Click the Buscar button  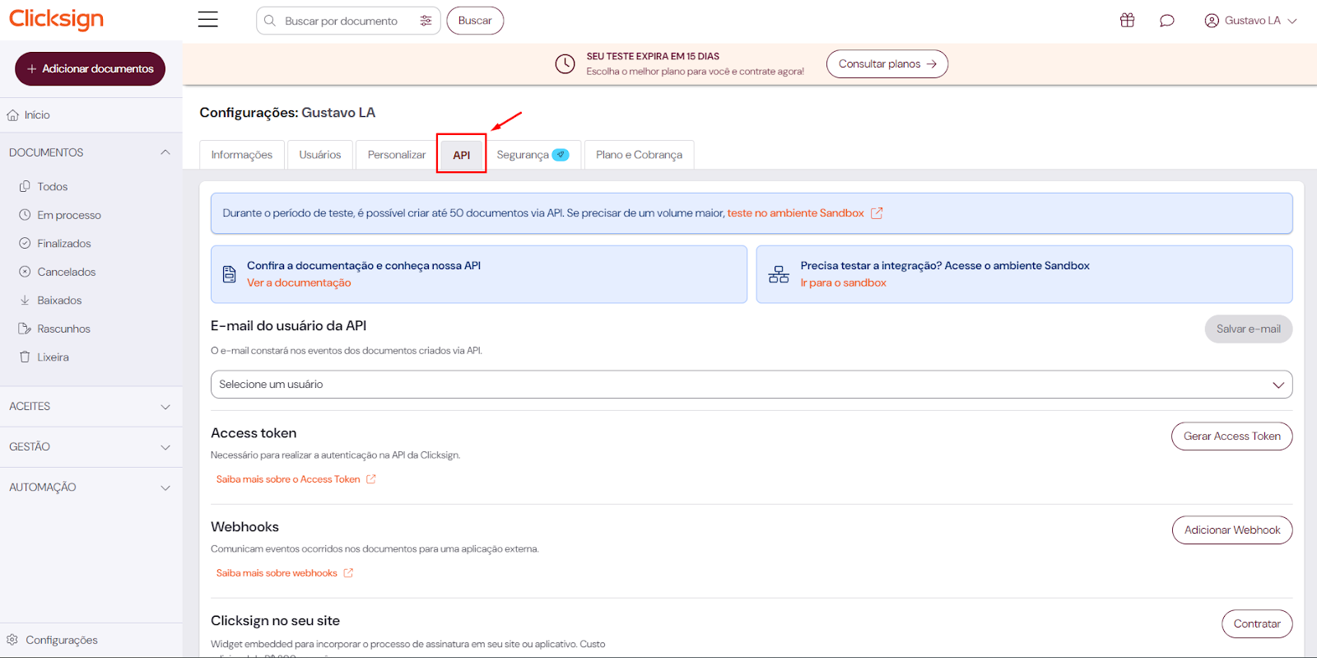[x=475, y=21]
